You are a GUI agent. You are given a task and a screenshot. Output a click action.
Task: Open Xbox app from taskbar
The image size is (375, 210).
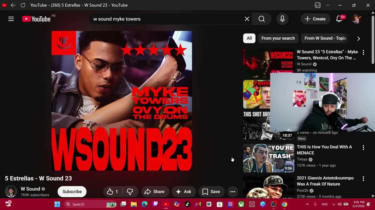pos(241,204)
